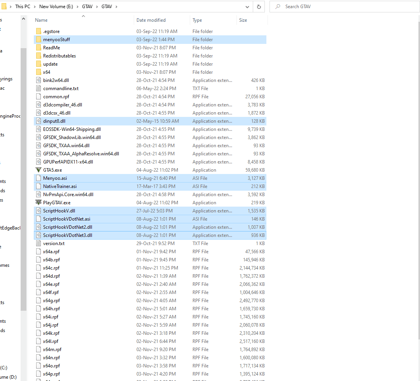Screen dimensions: 420x381
Task: Click the navigation pane scrollbar thumb
Action: (x=24, y=179)
